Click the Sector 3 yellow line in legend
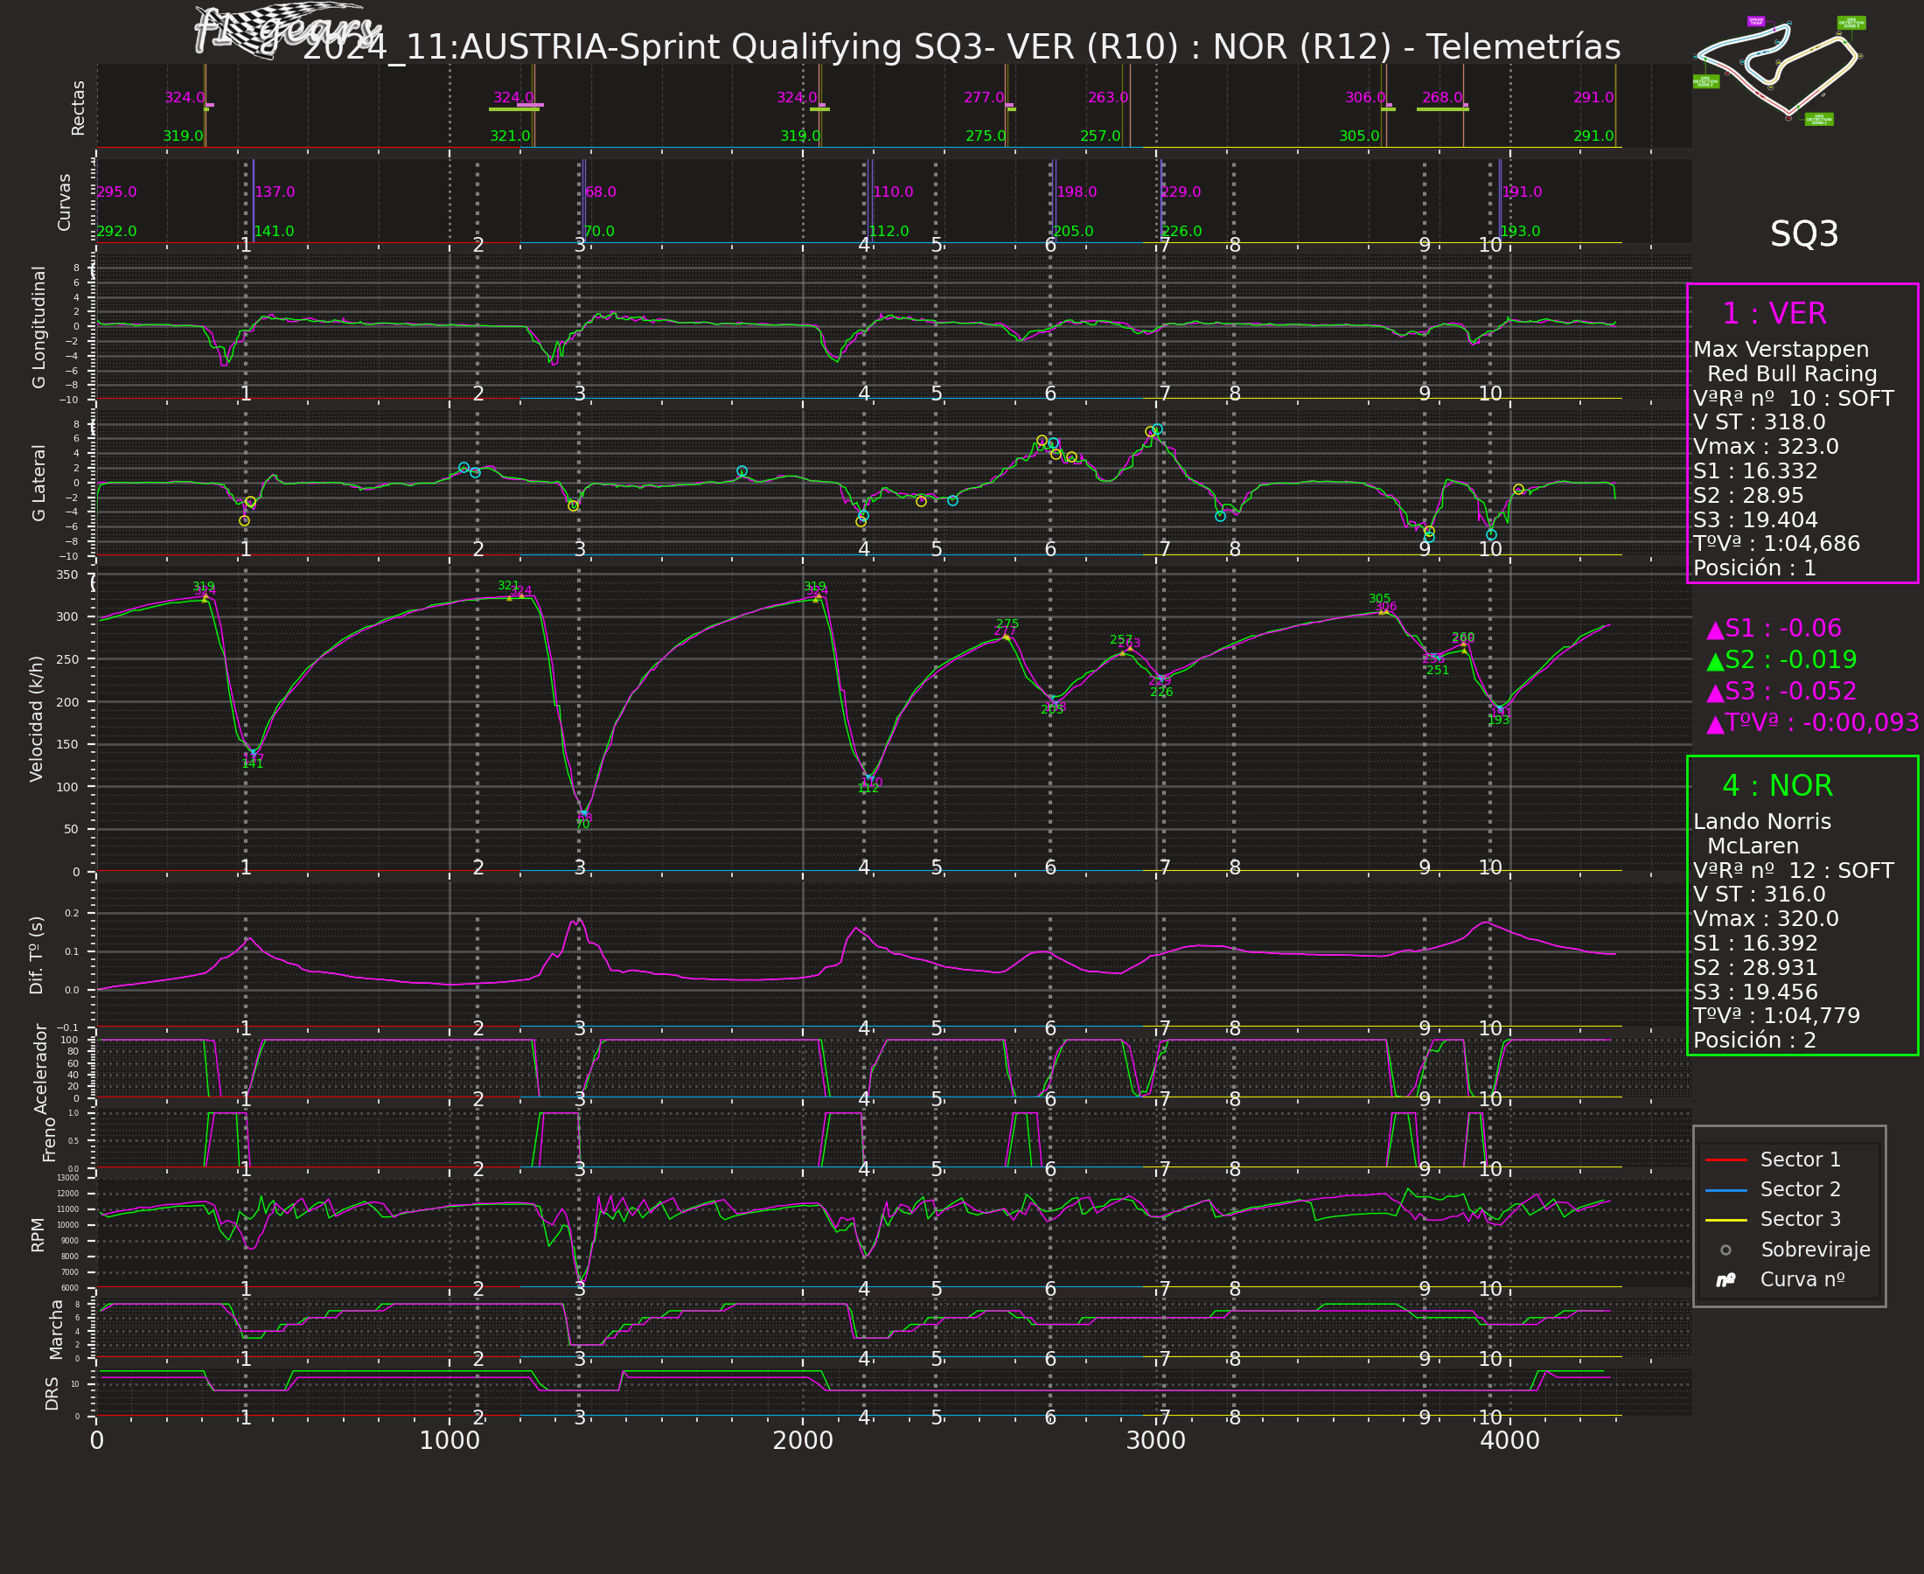 pyautogui.click(x=1725, y=1220)
